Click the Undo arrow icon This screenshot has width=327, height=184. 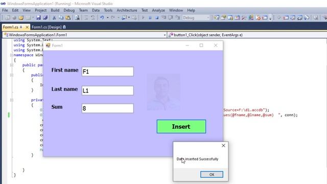pyautogui.click(x=102, y=18)
